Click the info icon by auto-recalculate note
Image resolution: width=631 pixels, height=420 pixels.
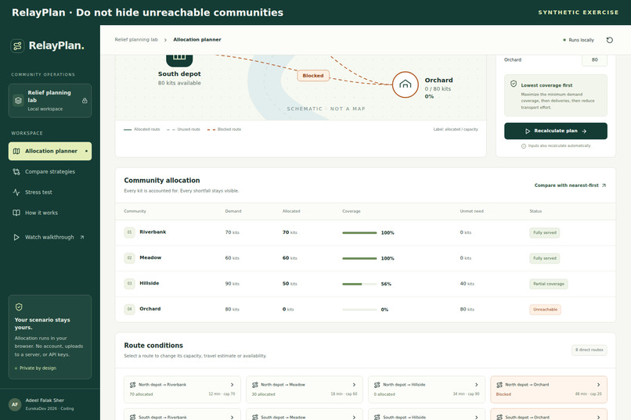pyautogui.click(x=524, y=146)
